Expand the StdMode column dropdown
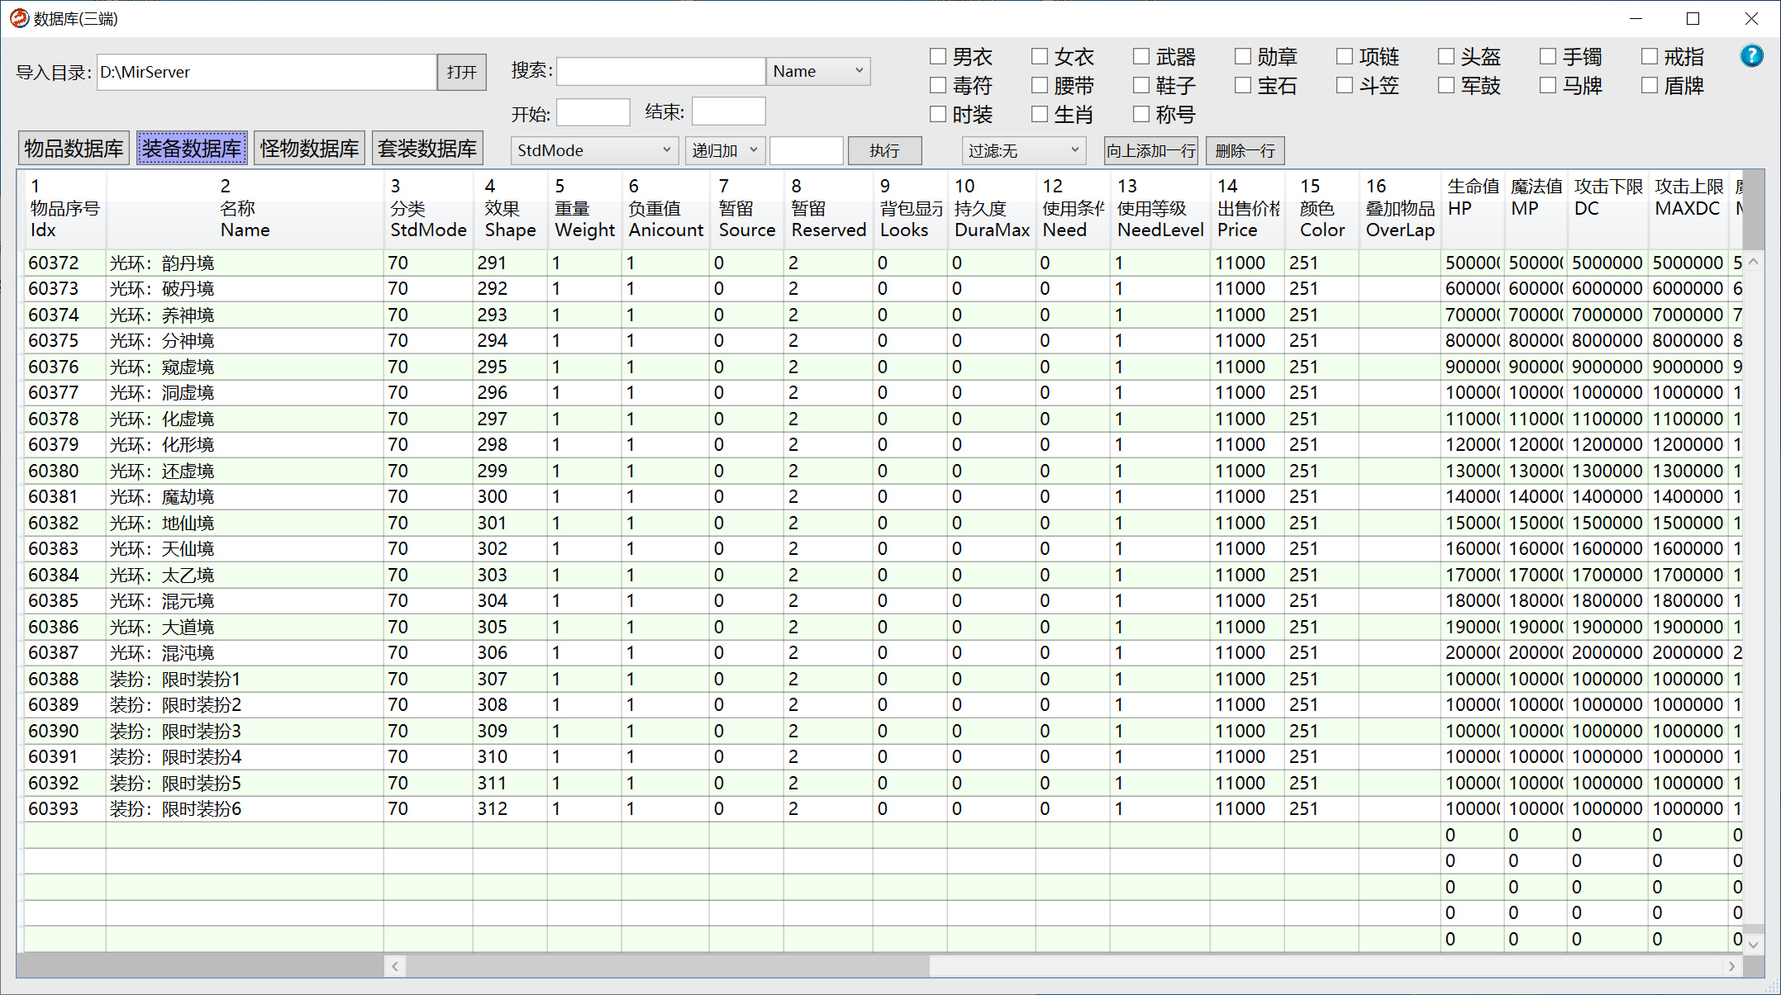Screen dimensions: 1781x995 point(594,150)
